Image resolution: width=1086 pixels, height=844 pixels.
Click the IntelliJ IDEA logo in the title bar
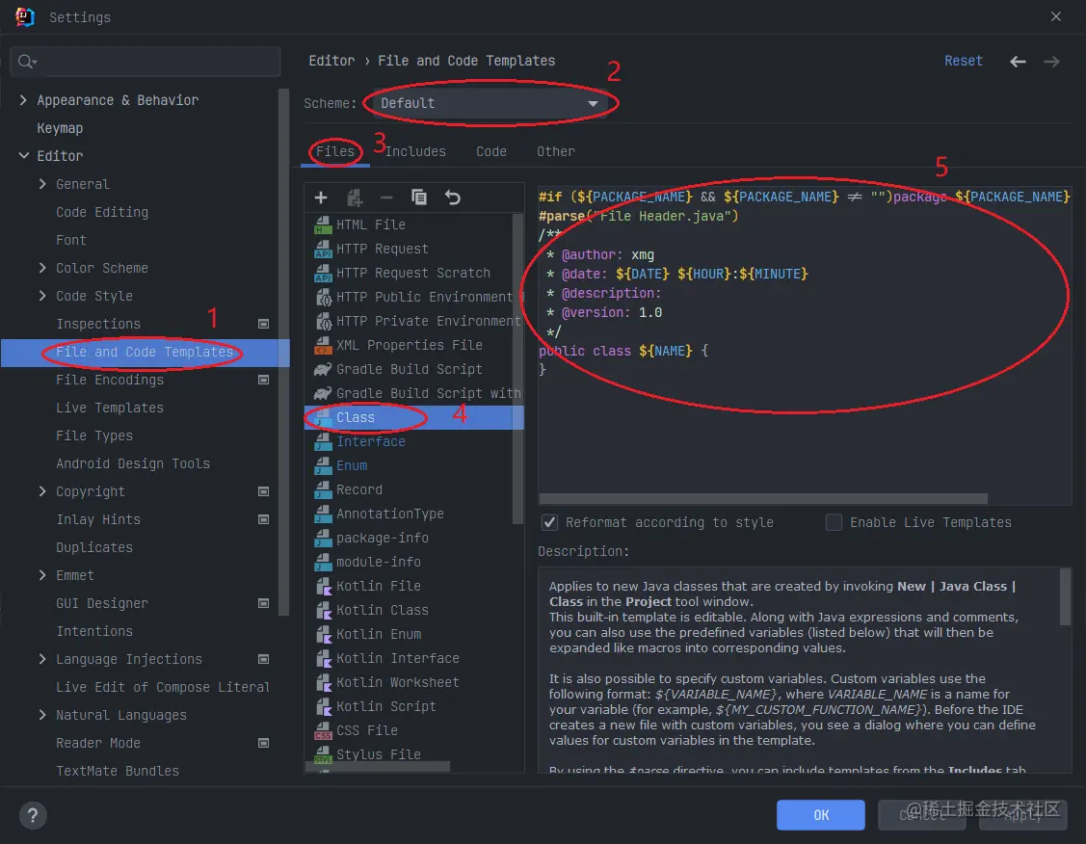tap(25, 16)
